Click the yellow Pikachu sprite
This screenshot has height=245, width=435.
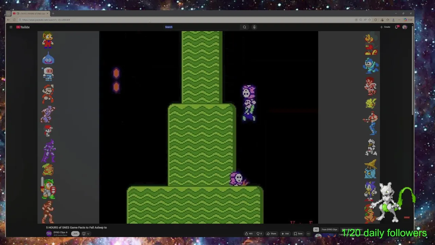click(x=371, y=103)
